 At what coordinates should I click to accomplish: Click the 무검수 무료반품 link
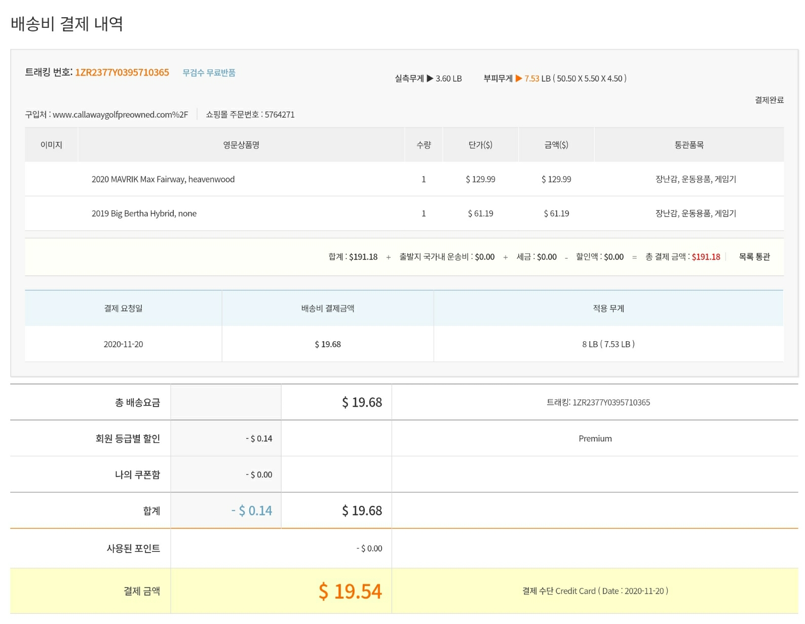pos(209,73)
